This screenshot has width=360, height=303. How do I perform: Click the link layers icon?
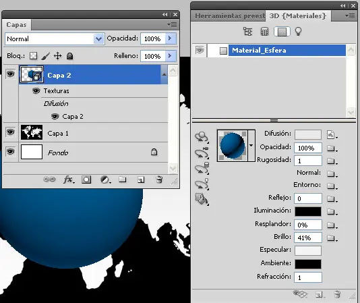click(x=49, y=180)
